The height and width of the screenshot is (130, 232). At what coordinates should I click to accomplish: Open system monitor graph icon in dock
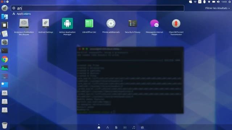pos(5,68)
